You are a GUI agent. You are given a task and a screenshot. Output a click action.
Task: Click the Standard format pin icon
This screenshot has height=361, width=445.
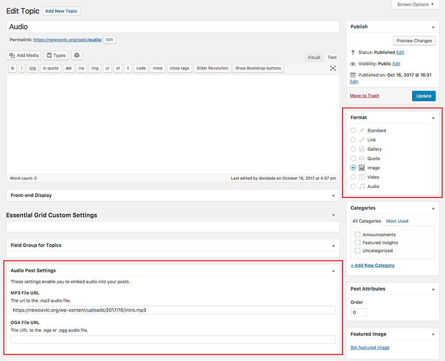coord(362,130)
